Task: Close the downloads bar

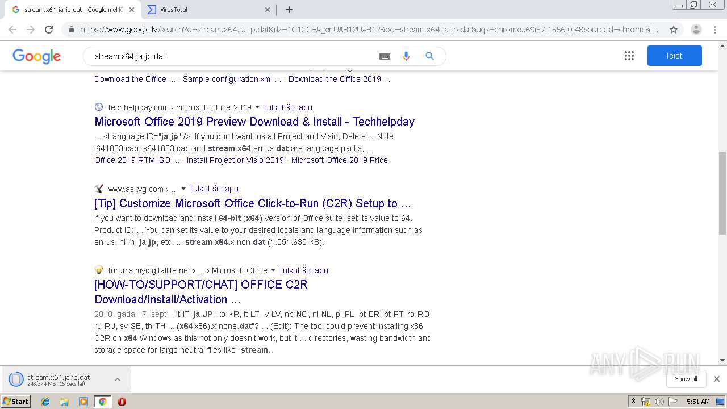Action: pos(716,379)
